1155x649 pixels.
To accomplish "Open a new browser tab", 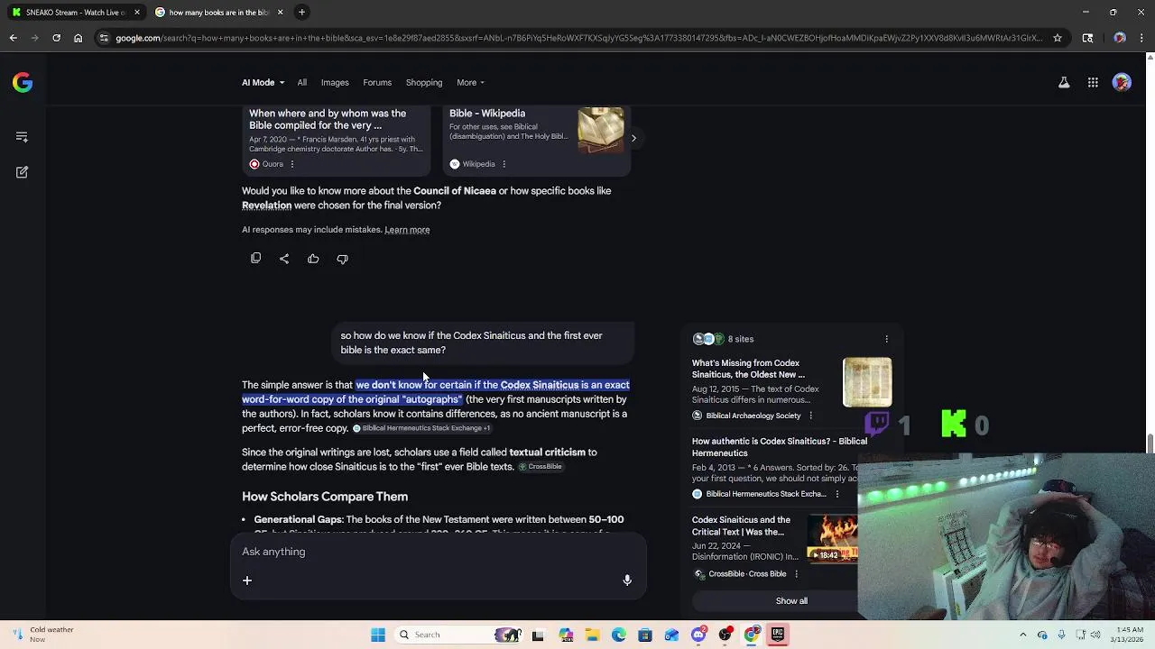I will coord(301,12).
